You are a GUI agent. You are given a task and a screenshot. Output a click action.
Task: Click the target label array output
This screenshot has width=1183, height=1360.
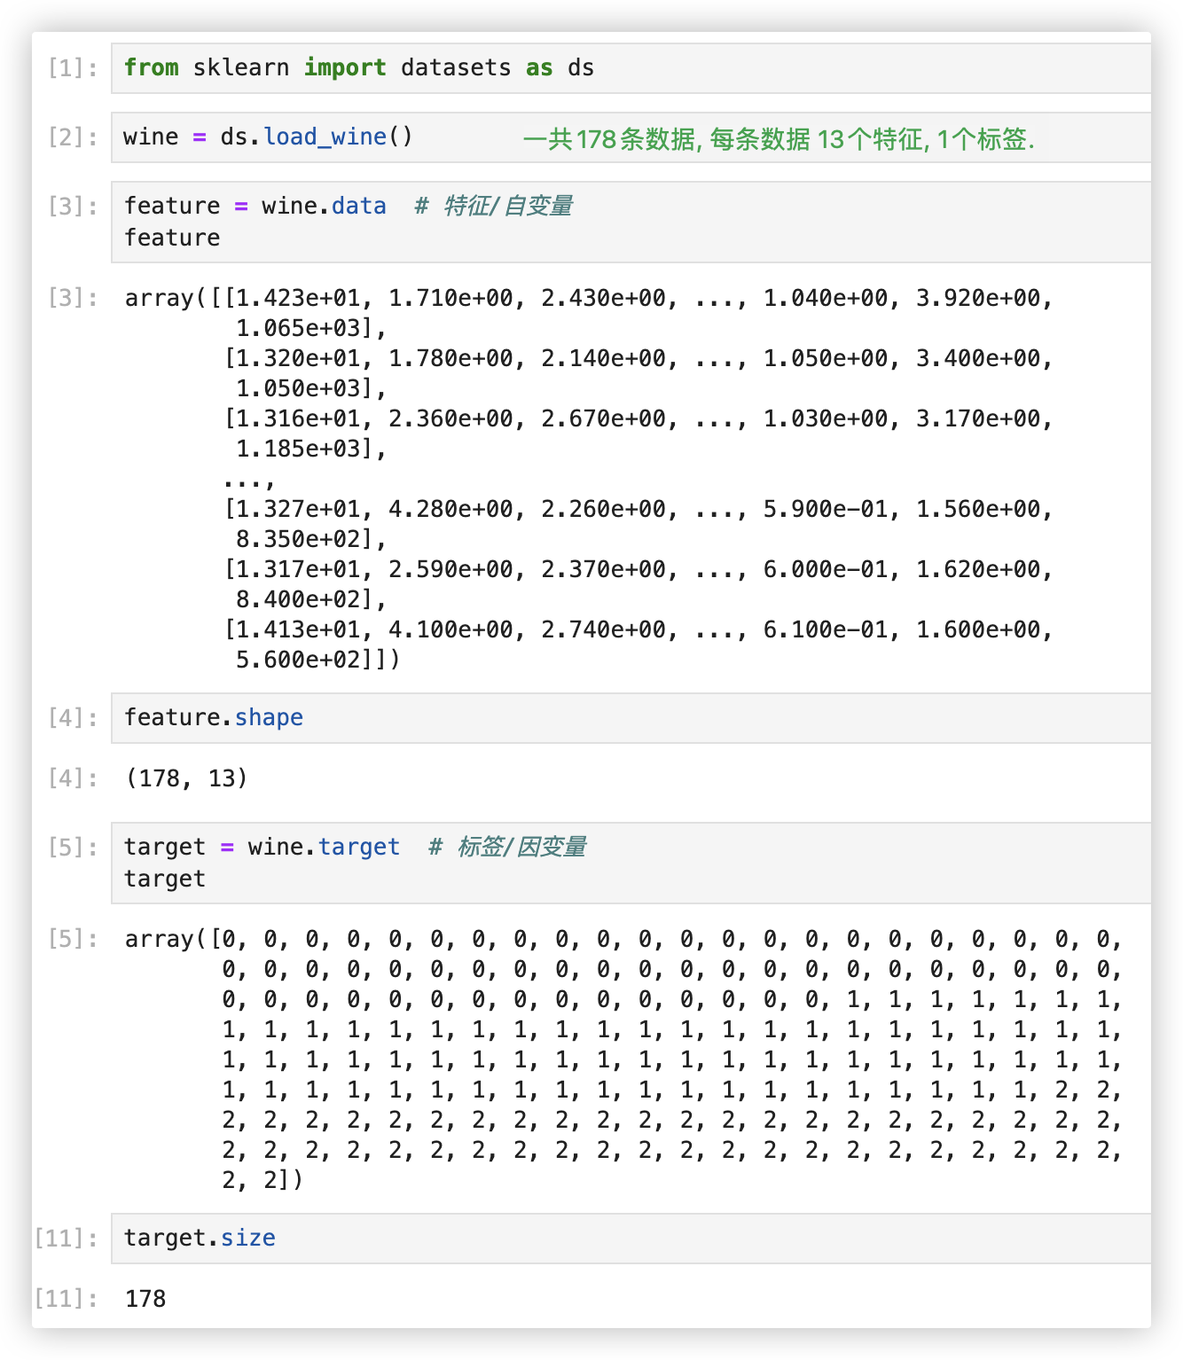click(621, 1059)
